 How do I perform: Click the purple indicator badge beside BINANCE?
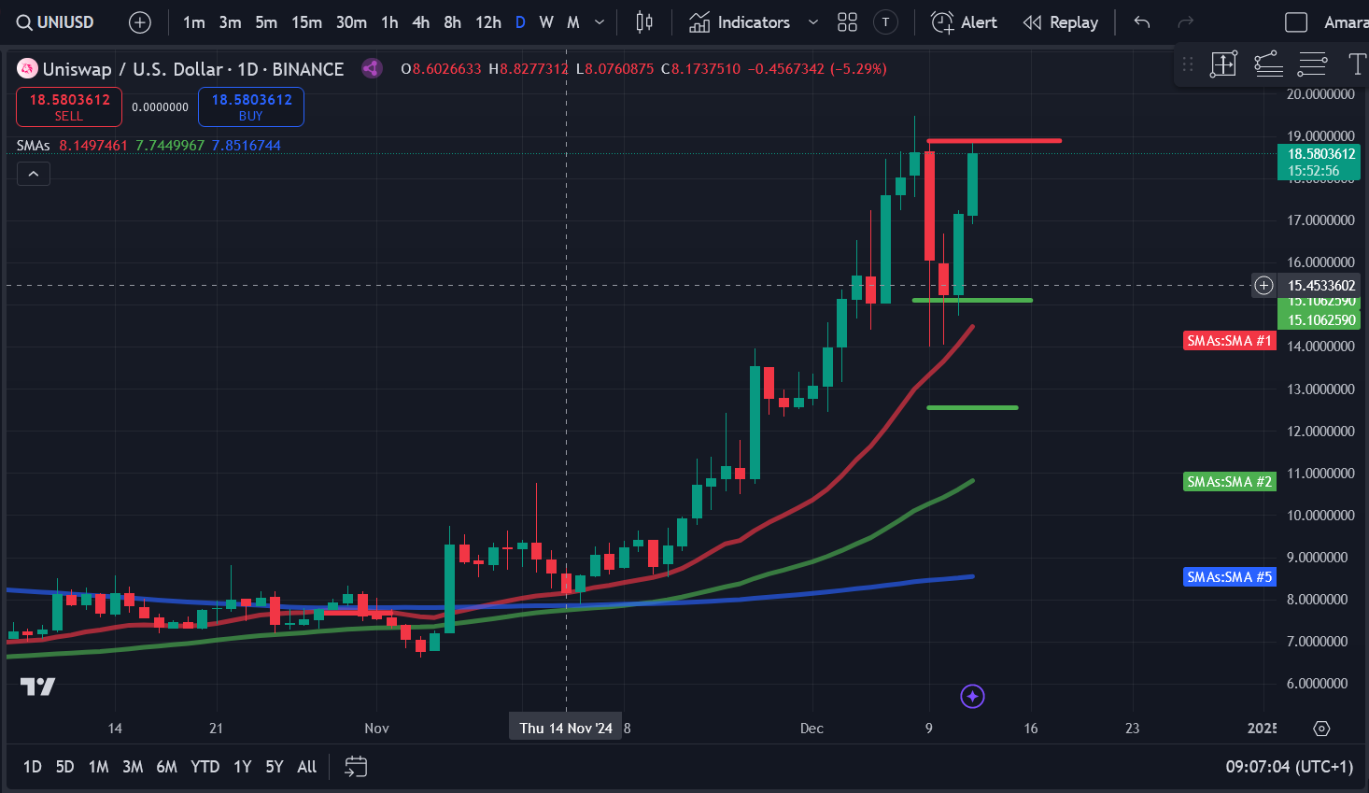[372, 68]
